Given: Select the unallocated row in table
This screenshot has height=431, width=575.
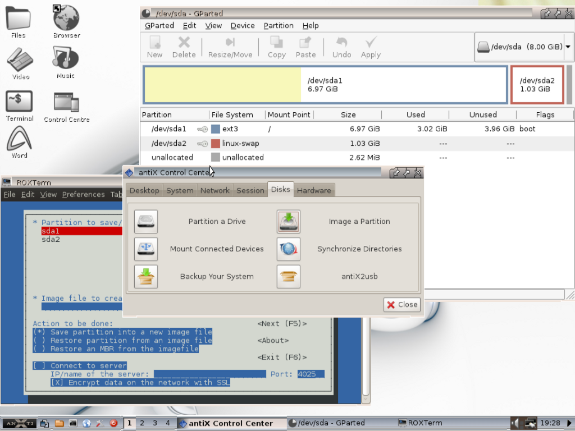Looking at the screenshot, I should click(357, 158).
